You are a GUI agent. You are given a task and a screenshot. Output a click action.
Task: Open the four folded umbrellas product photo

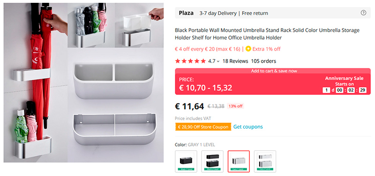pyautogui.click(x=91, y=25)
